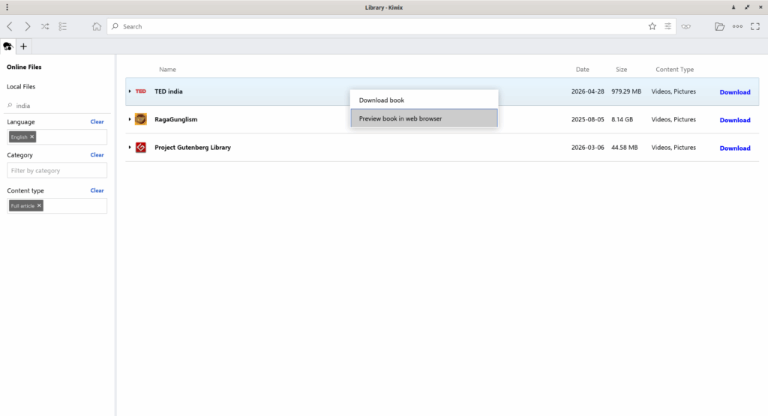Open the table of contents icon
Image resolution: width=768 pixels, height=416 pixels.
(x=63, y=26)
